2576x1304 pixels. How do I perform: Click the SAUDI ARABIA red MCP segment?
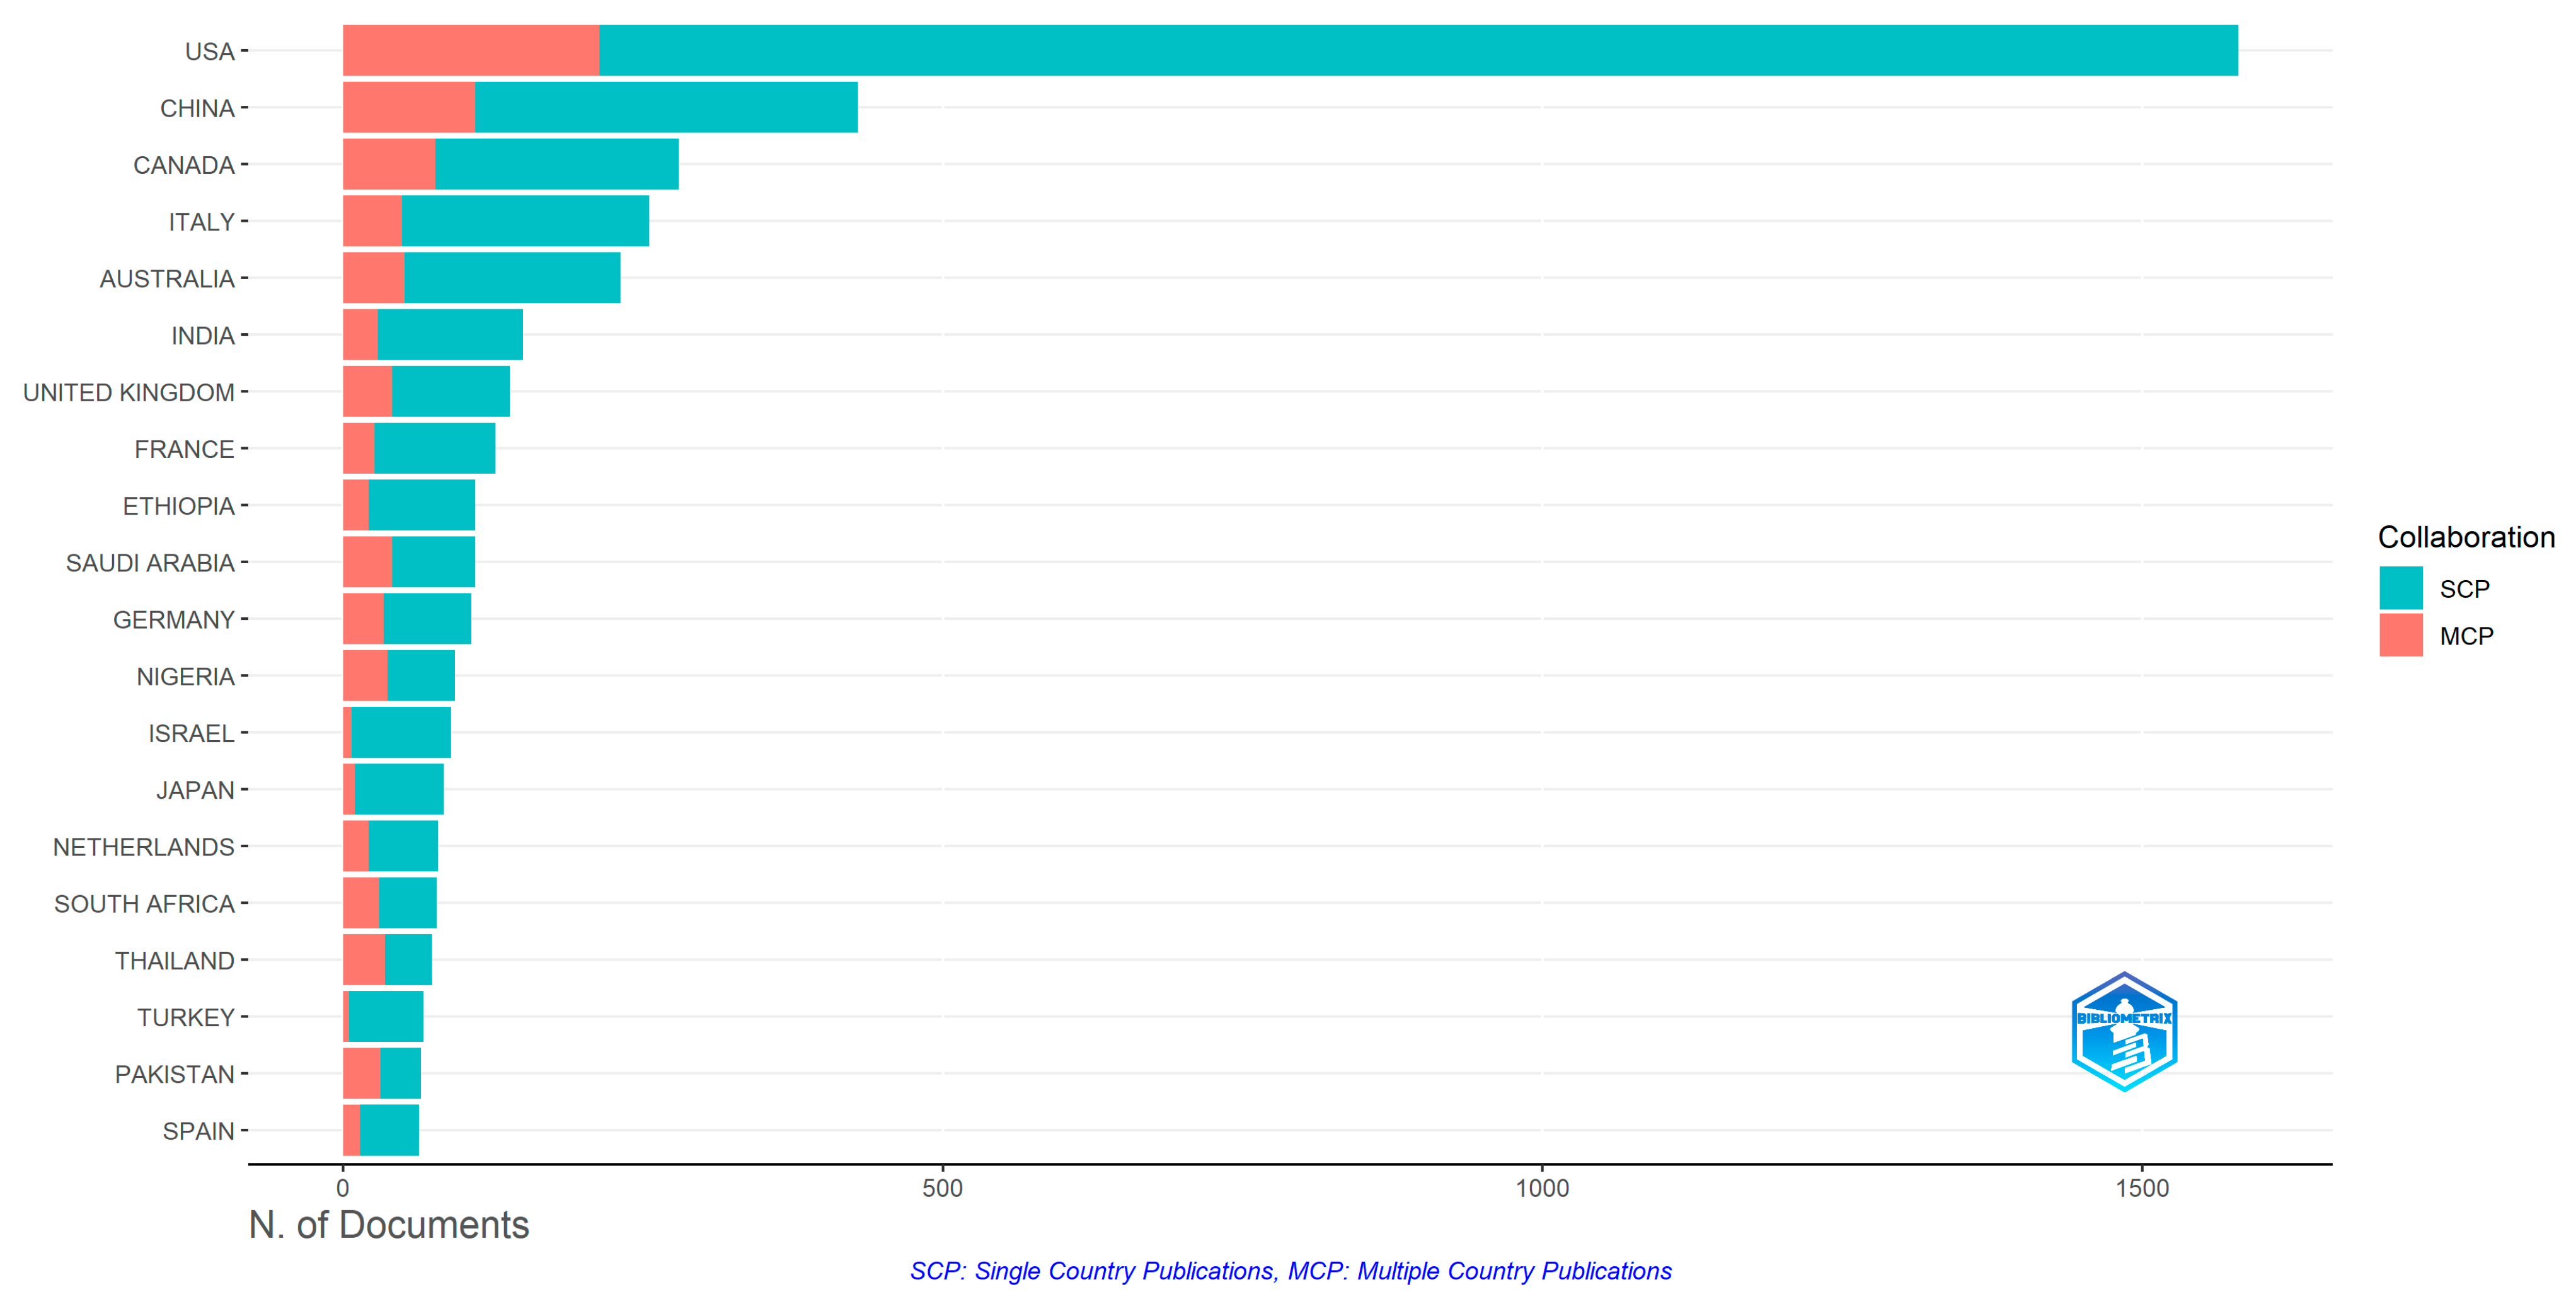(367, 562)
